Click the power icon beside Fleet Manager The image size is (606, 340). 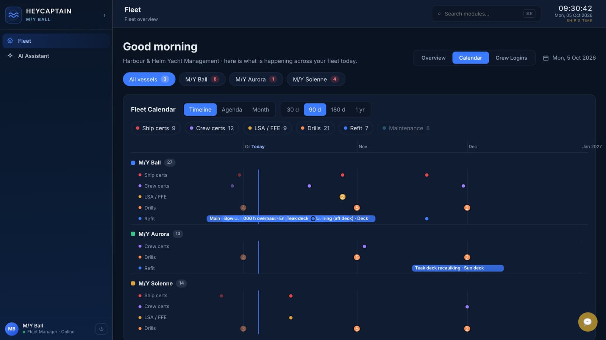click(x=101, y=329)
